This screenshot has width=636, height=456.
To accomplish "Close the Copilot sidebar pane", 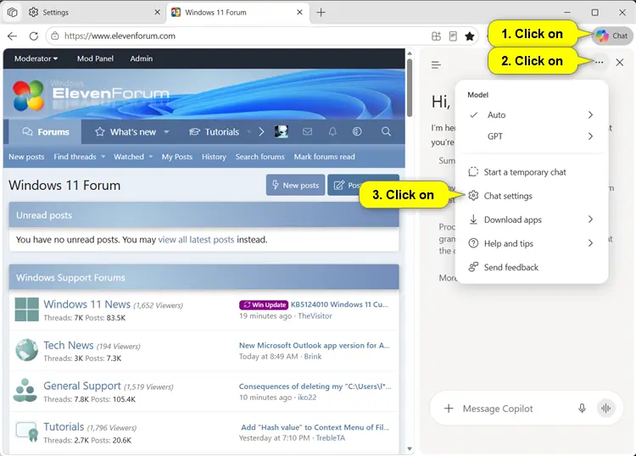I will pos(619,63).
